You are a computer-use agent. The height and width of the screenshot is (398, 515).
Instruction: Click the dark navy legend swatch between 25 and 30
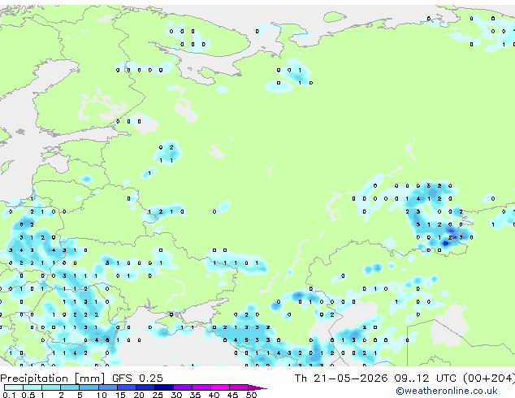(164, 387)
